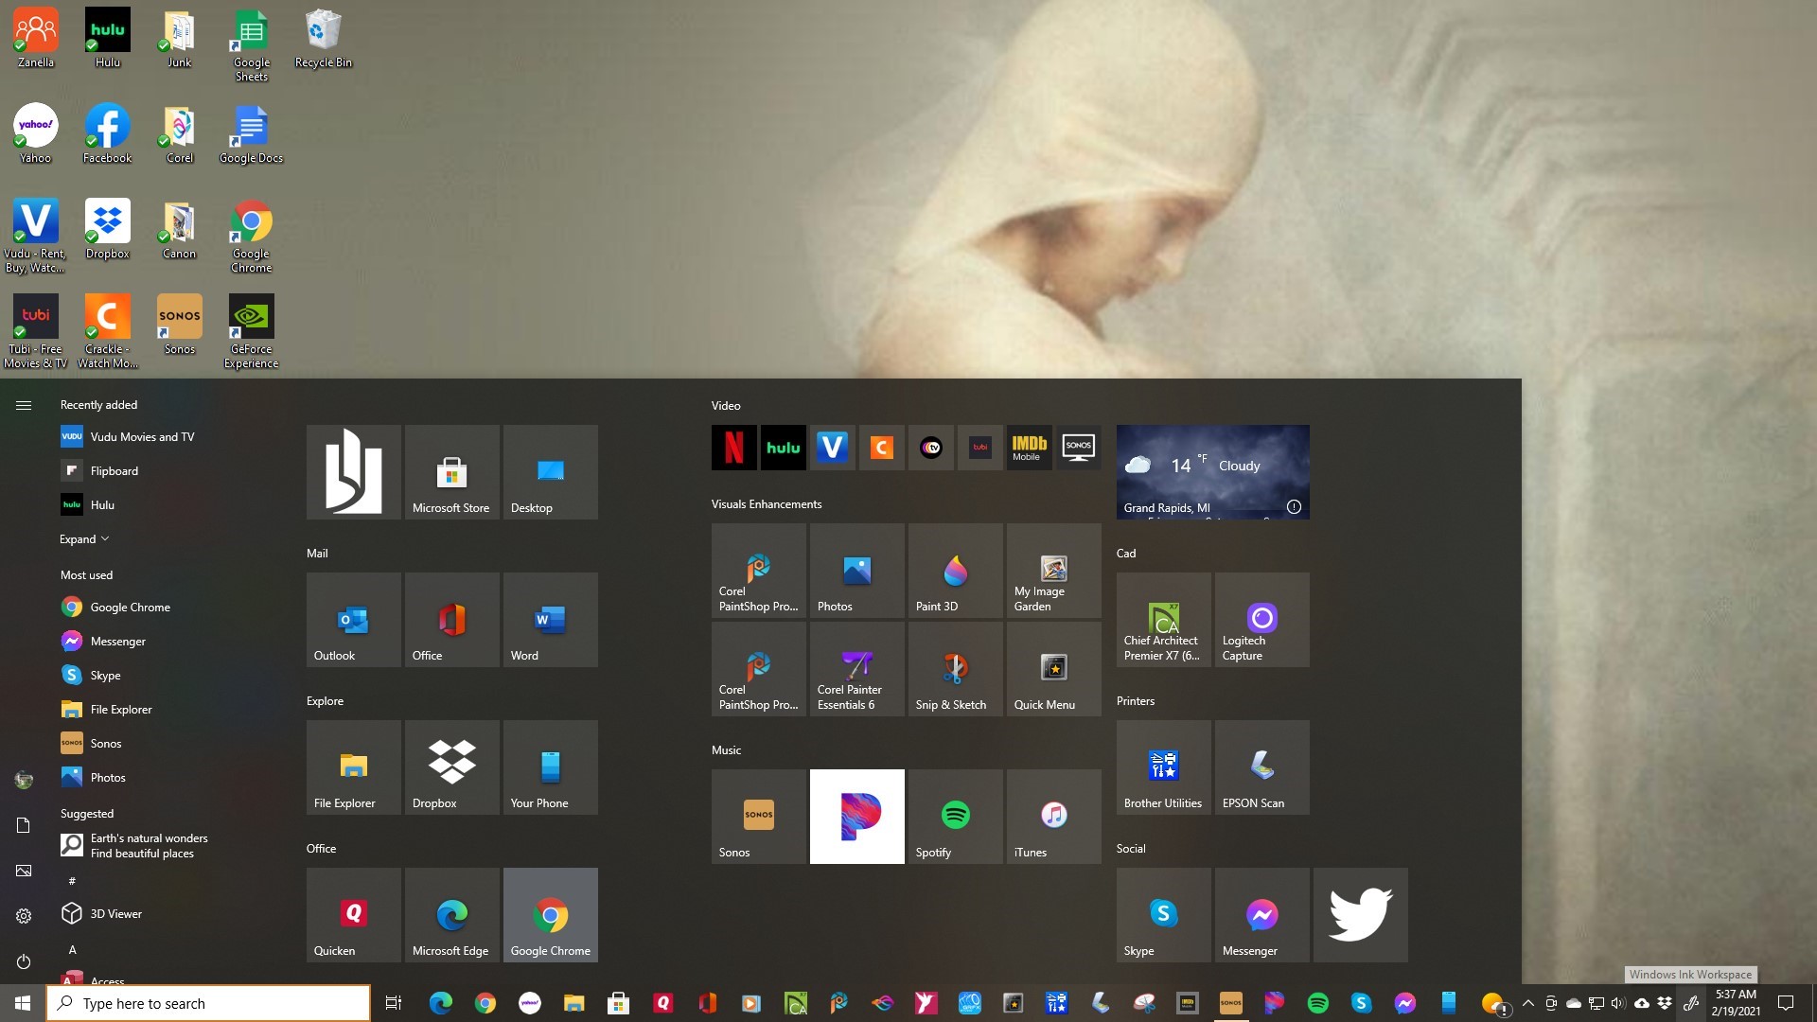Screen dimensions: 1817x1022
Task: Open the Snip & Sketch tile
Action: 955,669
